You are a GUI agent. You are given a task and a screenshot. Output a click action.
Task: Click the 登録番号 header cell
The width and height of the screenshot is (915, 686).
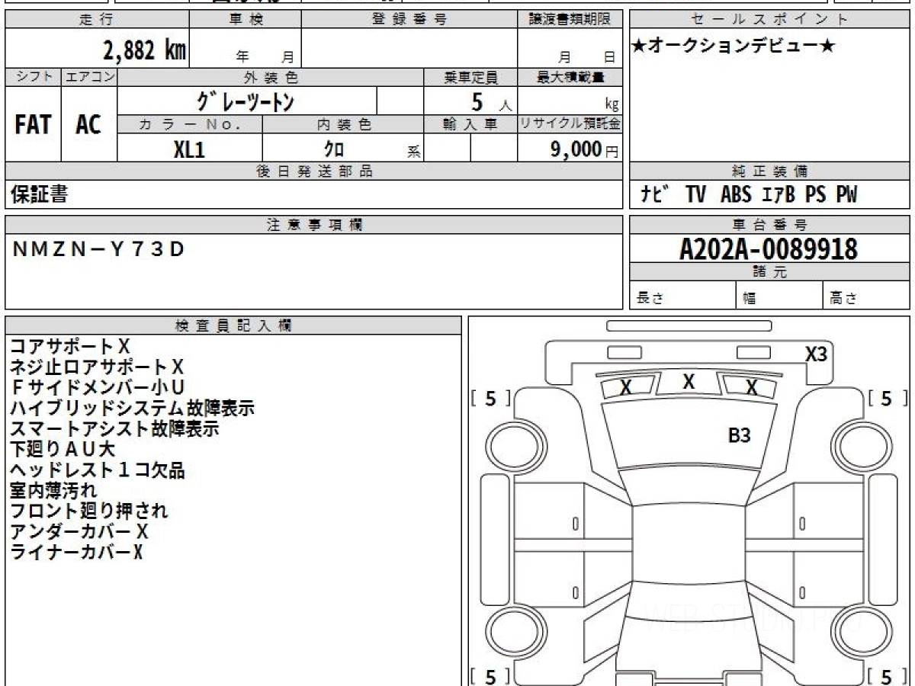[409, 20]
